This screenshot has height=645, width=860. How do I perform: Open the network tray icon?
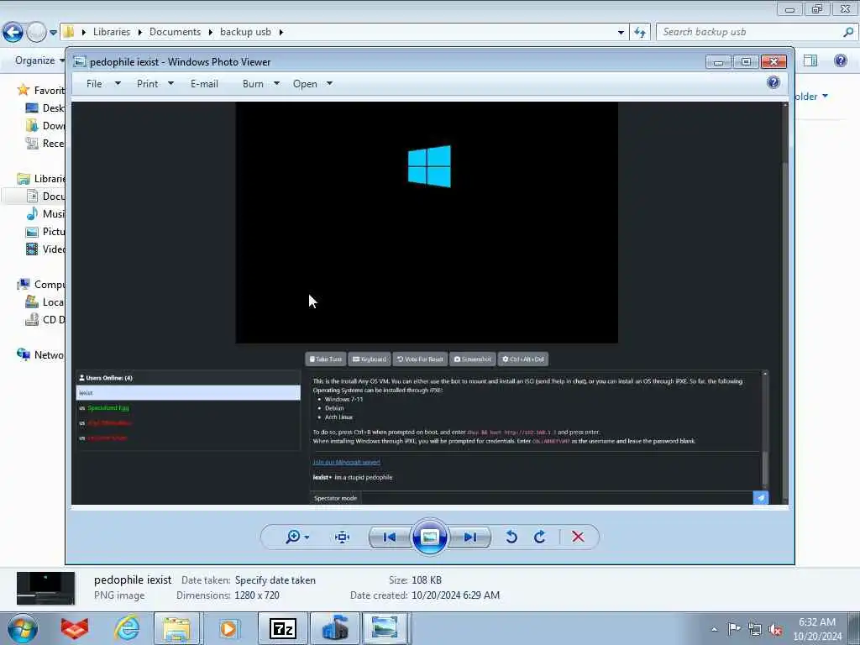pos(755,629)
